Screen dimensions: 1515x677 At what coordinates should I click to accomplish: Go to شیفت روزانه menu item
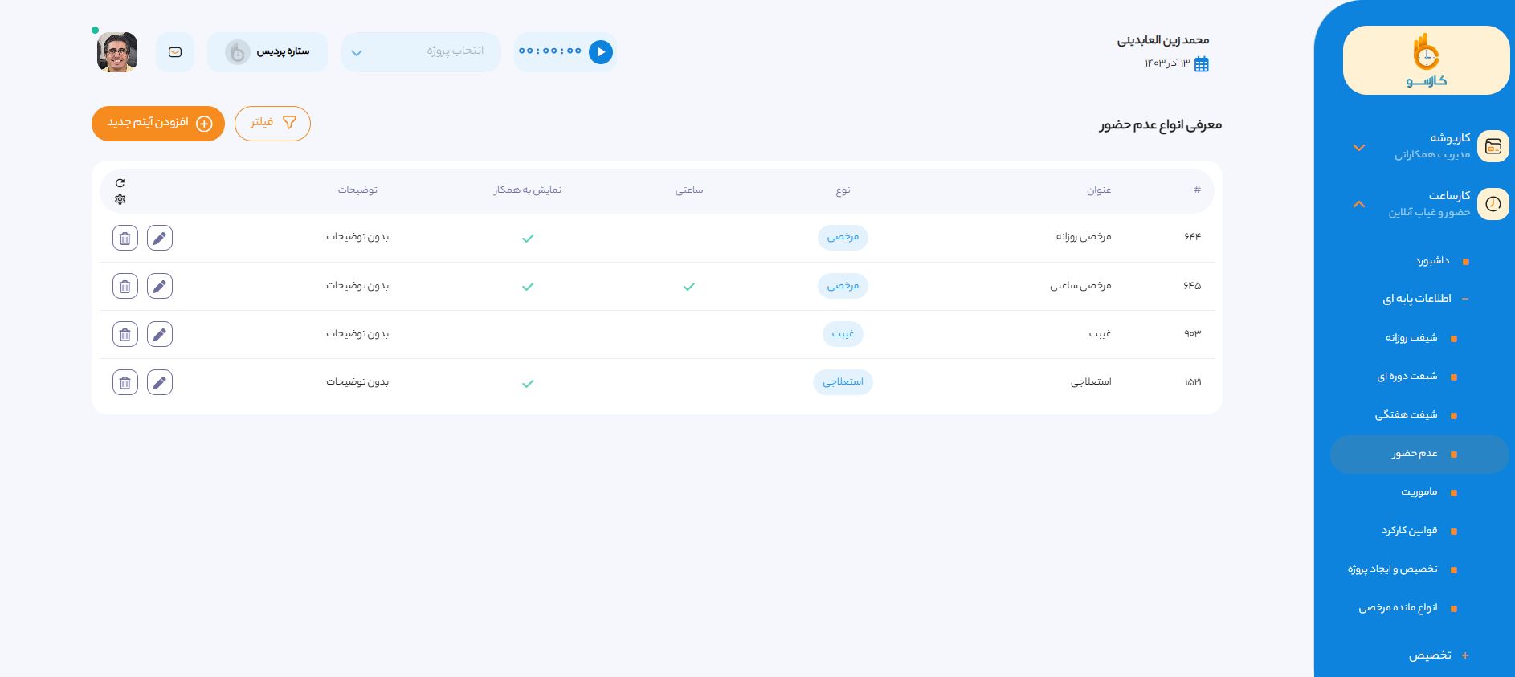(x=1411, y=338)
